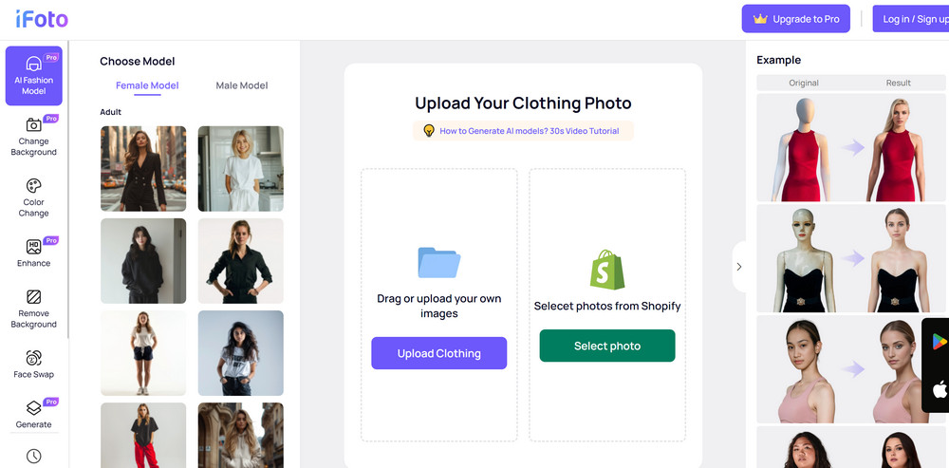Click the Select photo Shopify button

click(607, 346)
